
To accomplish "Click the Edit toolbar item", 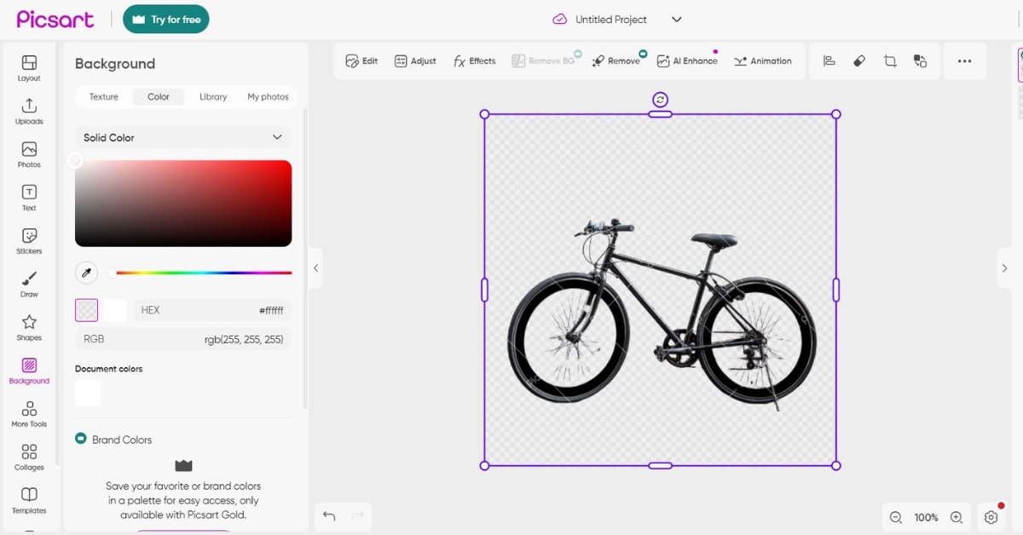I will 361,61.
